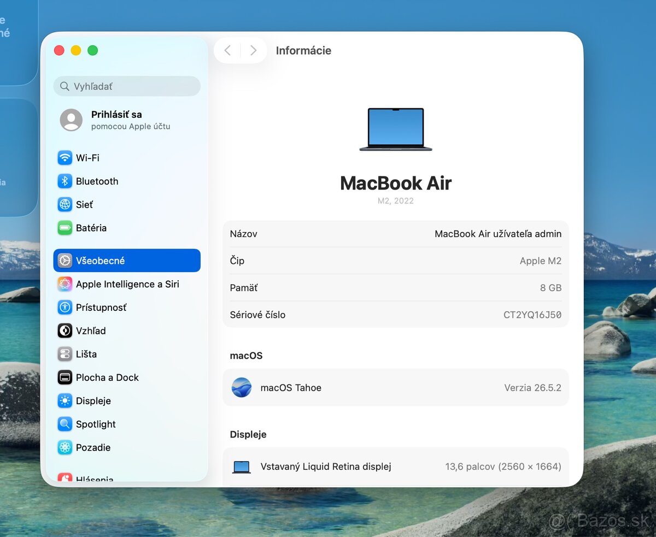The image size is (656, 537).
Task: Minimize window with yellow button
Action: coord(76,50)
